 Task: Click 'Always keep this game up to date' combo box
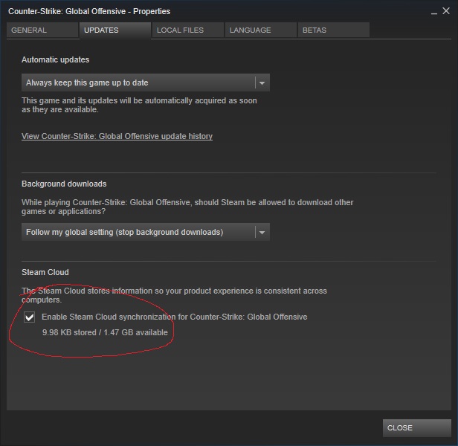146,83
